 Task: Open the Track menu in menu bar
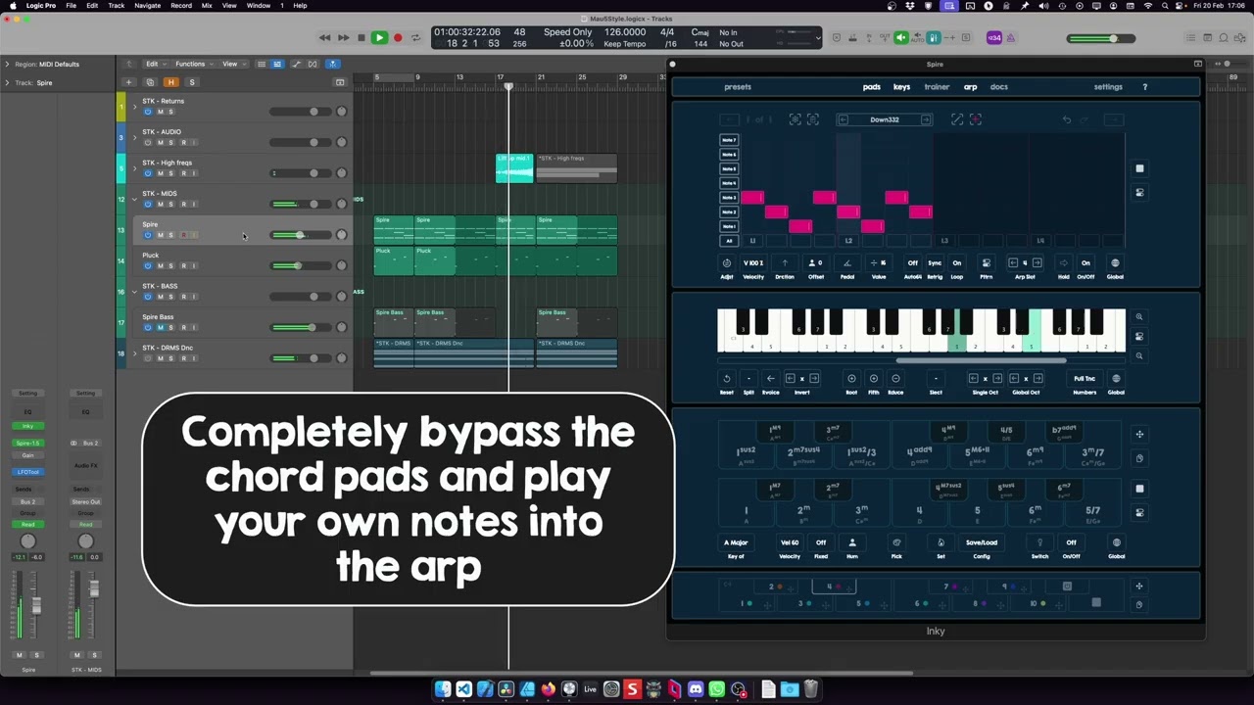point(117,6)
